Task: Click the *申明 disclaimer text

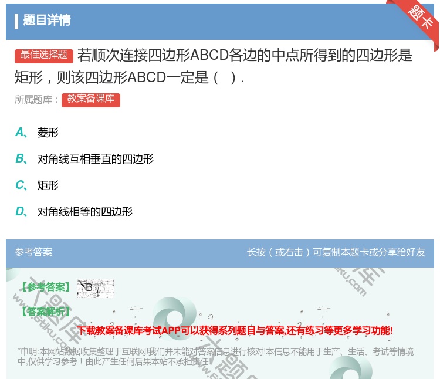Action: coord(215,357)
